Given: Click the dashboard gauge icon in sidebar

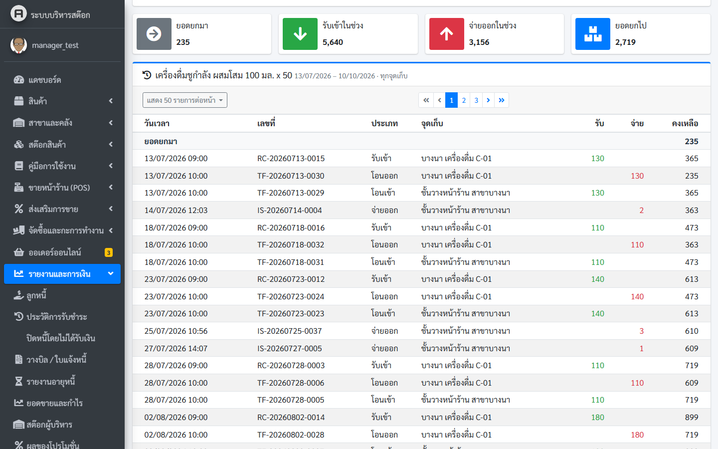Looking at the screenshot, I should pos(19,80).
